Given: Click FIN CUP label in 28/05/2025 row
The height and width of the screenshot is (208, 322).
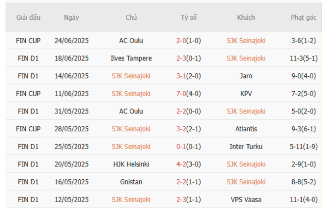Looking at the screenshot, I should [x=28, y=129].
